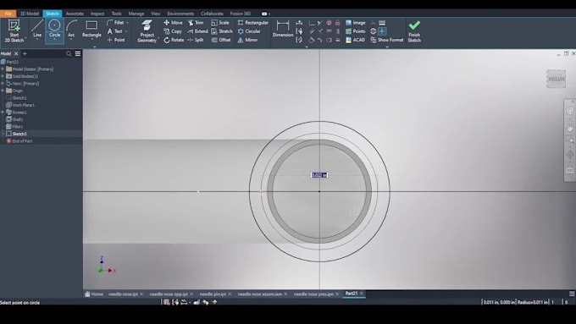Choose the sketch Text tool
The height and width of the screenshot is (324, 576).
click(x=115, y=31)
